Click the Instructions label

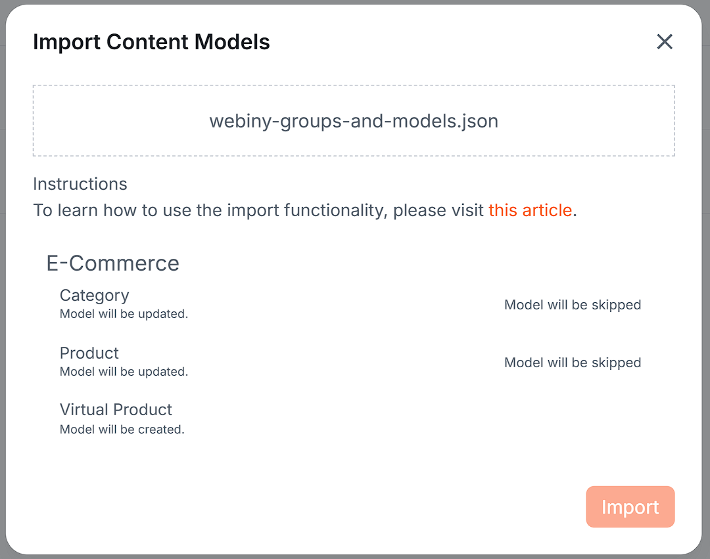80,184
